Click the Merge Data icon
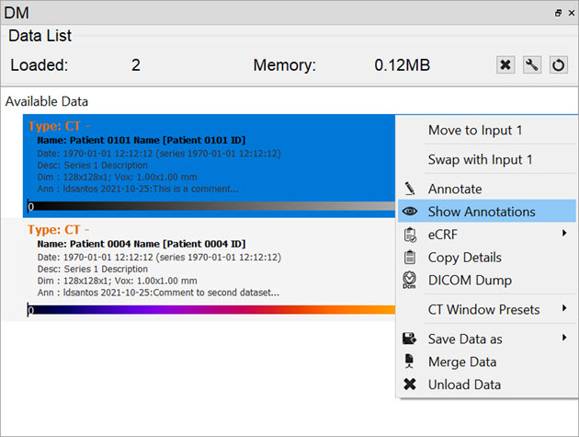Image resolution: width=579 pixels, height=437 pixels. (x=410, y=362)
